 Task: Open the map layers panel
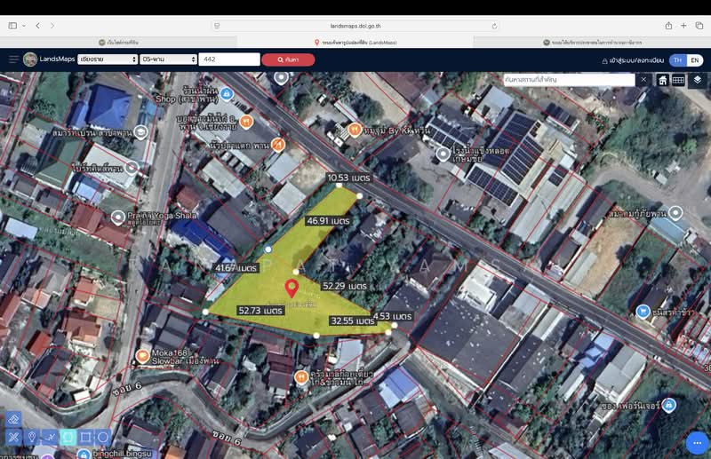click(x=697, y=80)
